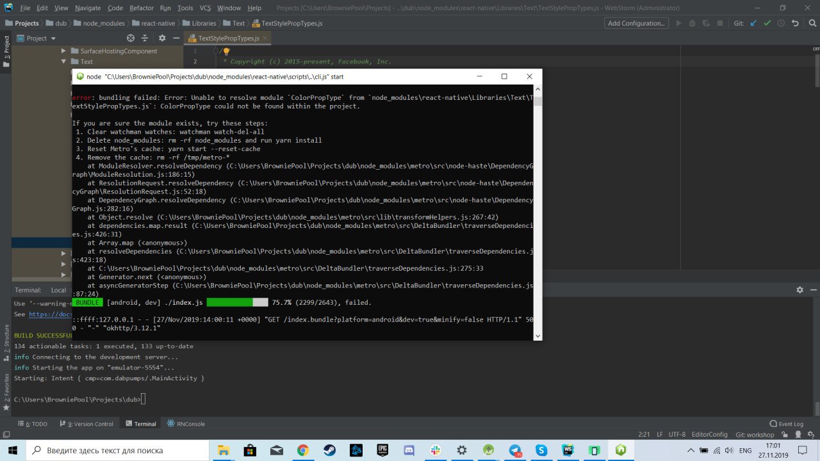Open Steam from the taskbar

330,450
